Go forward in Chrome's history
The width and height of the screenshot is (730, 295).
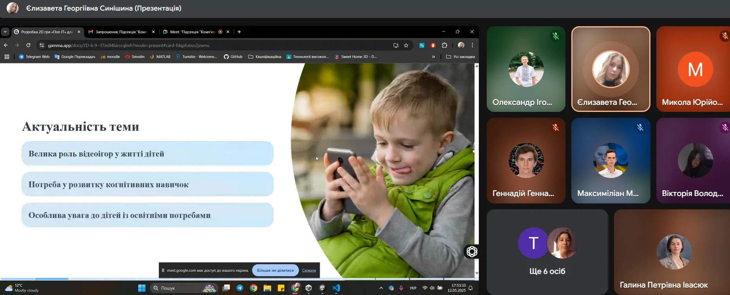(17, 45)
